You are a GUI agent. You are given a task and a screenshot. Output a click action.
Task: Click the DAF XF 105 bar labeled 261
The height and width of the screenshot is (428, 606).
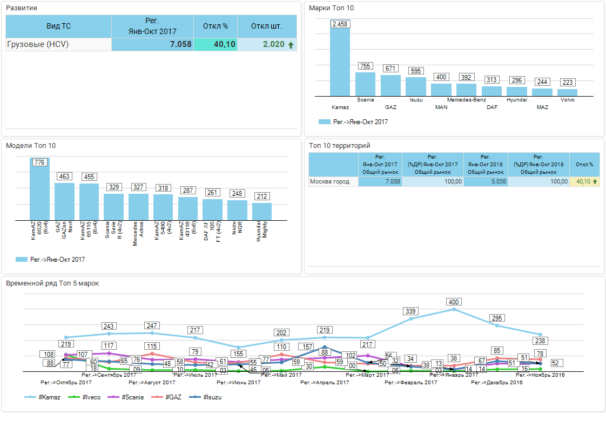213,210
